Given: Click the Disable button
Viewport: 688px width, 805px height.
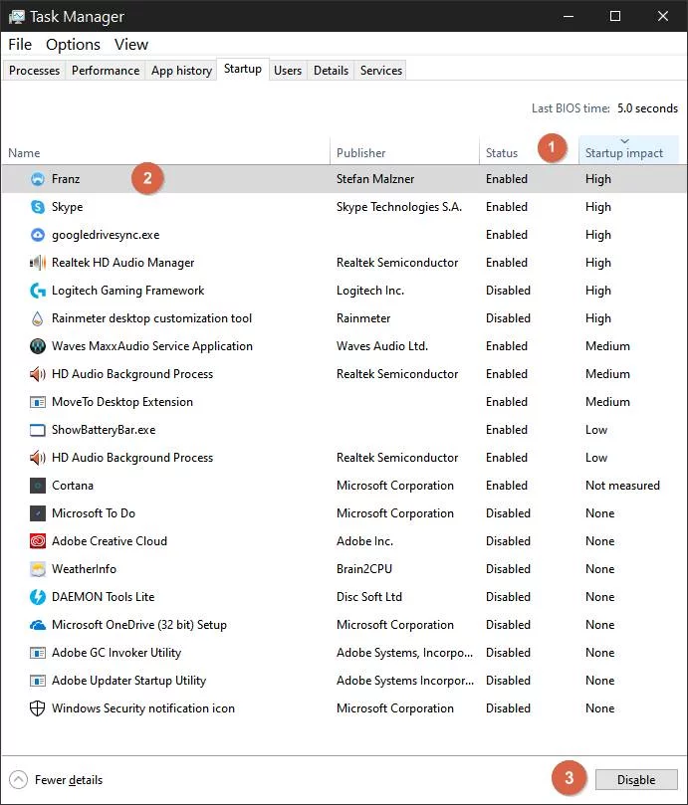Looking at the screenshot, I should click(x=636, y=780).
